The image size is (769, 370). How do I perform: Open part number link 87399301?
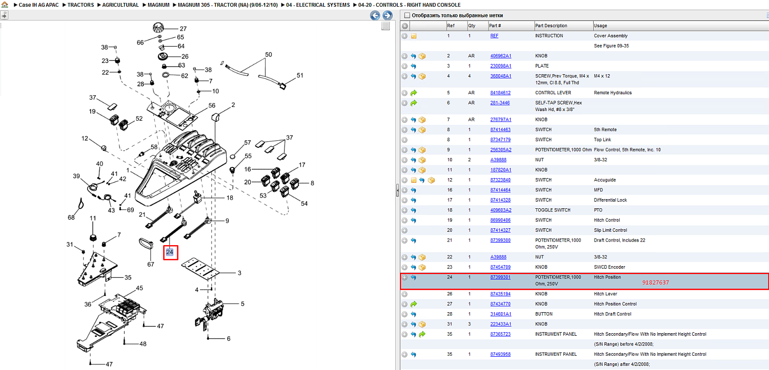pyautogui.click(x=500, y=277)
